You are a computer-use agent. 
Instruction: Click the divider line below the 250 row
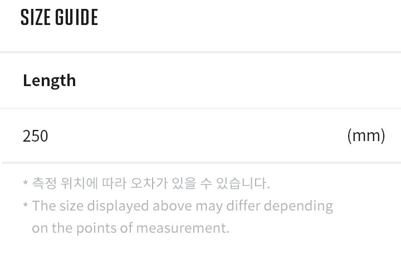202,163
